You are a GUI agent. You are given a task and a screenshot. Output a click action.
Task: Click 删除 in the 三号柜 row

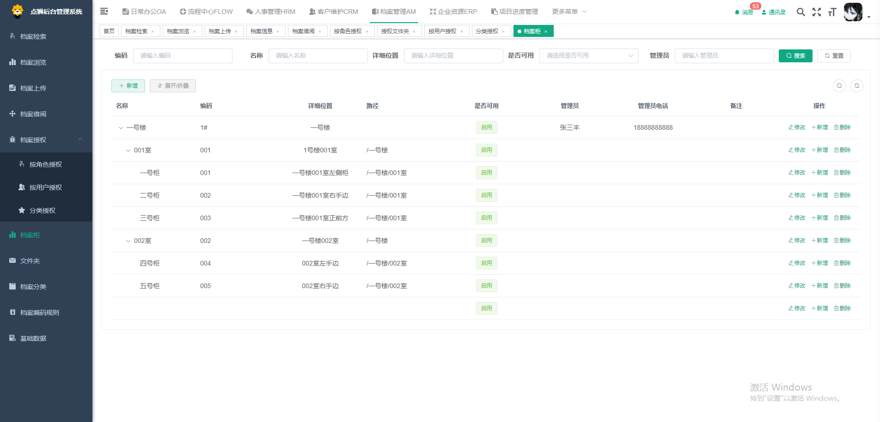point(842,218)
